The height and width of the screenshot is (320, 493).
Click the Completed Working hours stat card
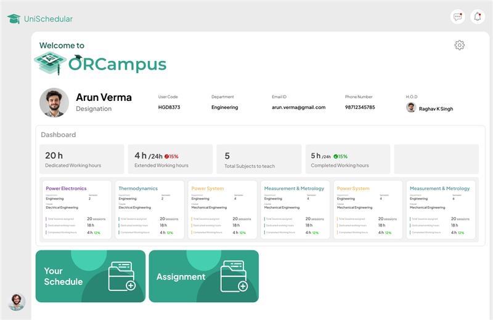point(348,159)
